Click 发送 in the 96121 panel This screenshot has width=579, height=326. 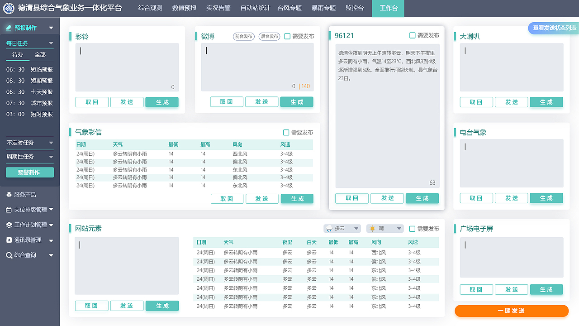(388, 198)
